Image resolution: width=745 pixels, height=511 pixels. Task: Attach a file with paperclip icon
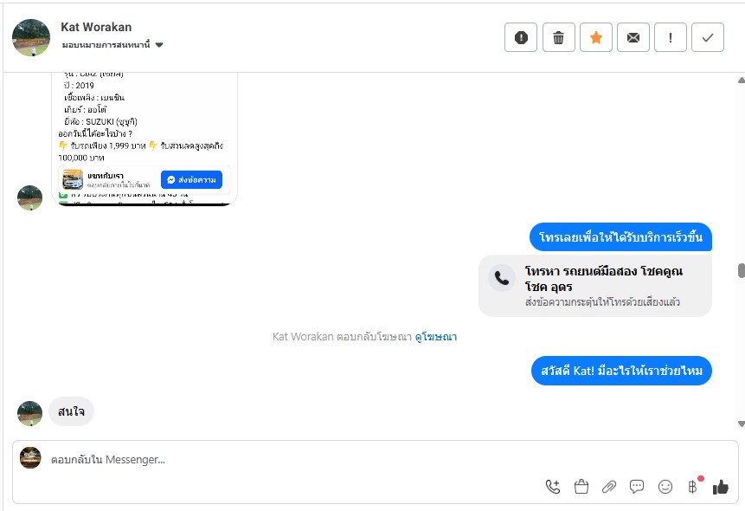pyautogui.click(x=609, y=487)
